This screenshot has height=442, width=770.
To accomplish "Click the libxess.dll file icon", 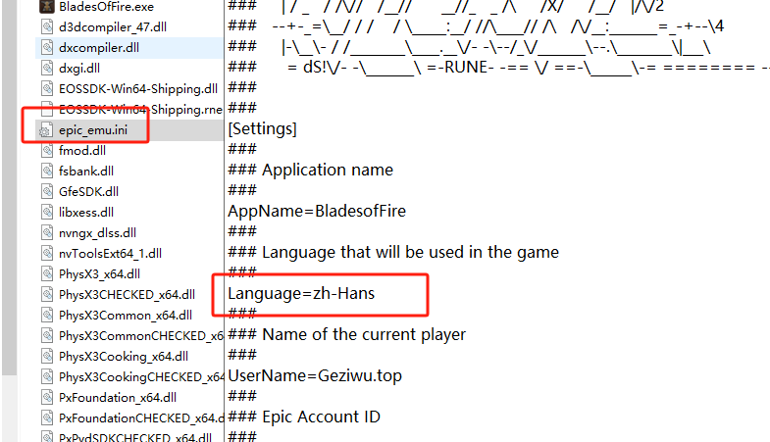I will [x=47, y=213].
